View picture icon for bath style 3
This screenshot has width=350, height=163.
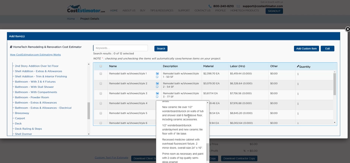[x=157, y=93]
